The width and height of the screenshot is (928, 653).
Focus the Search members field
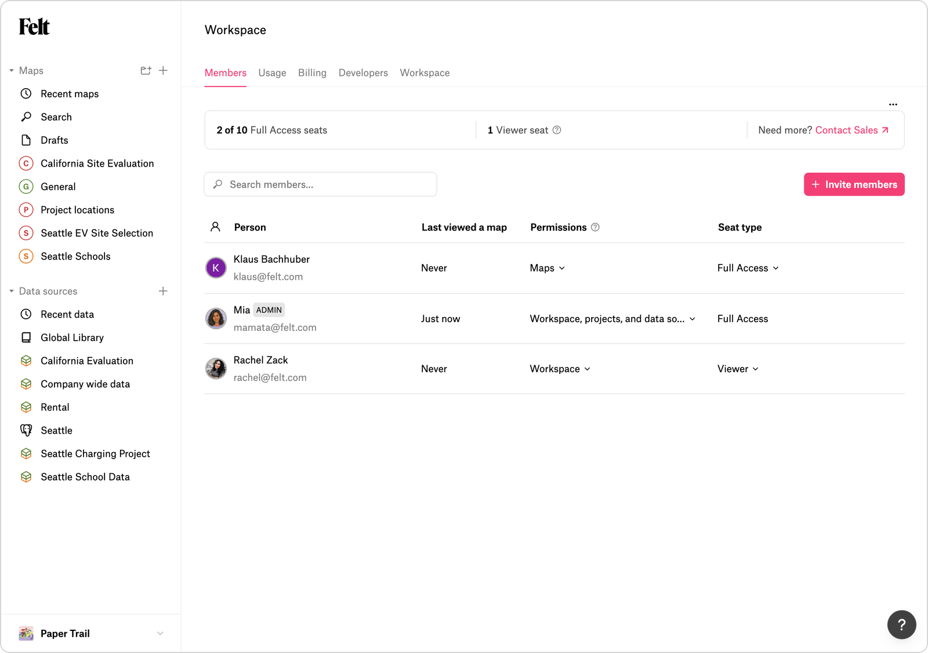[x=320, y=184]
